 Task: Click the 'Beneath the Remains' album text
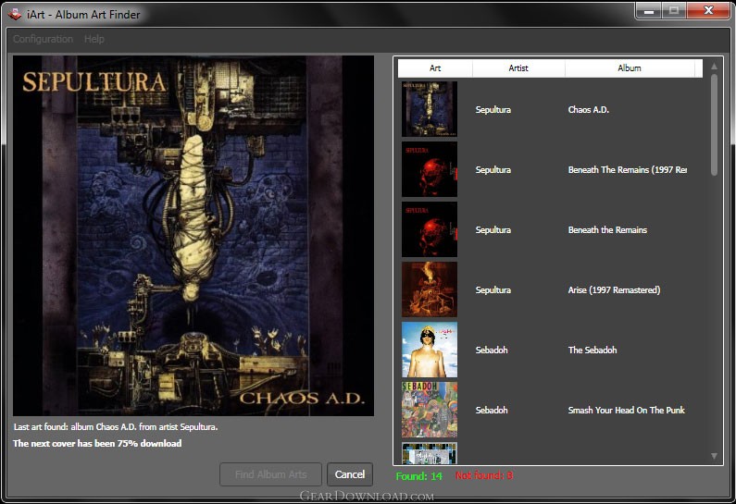click(x=607, y=229)
